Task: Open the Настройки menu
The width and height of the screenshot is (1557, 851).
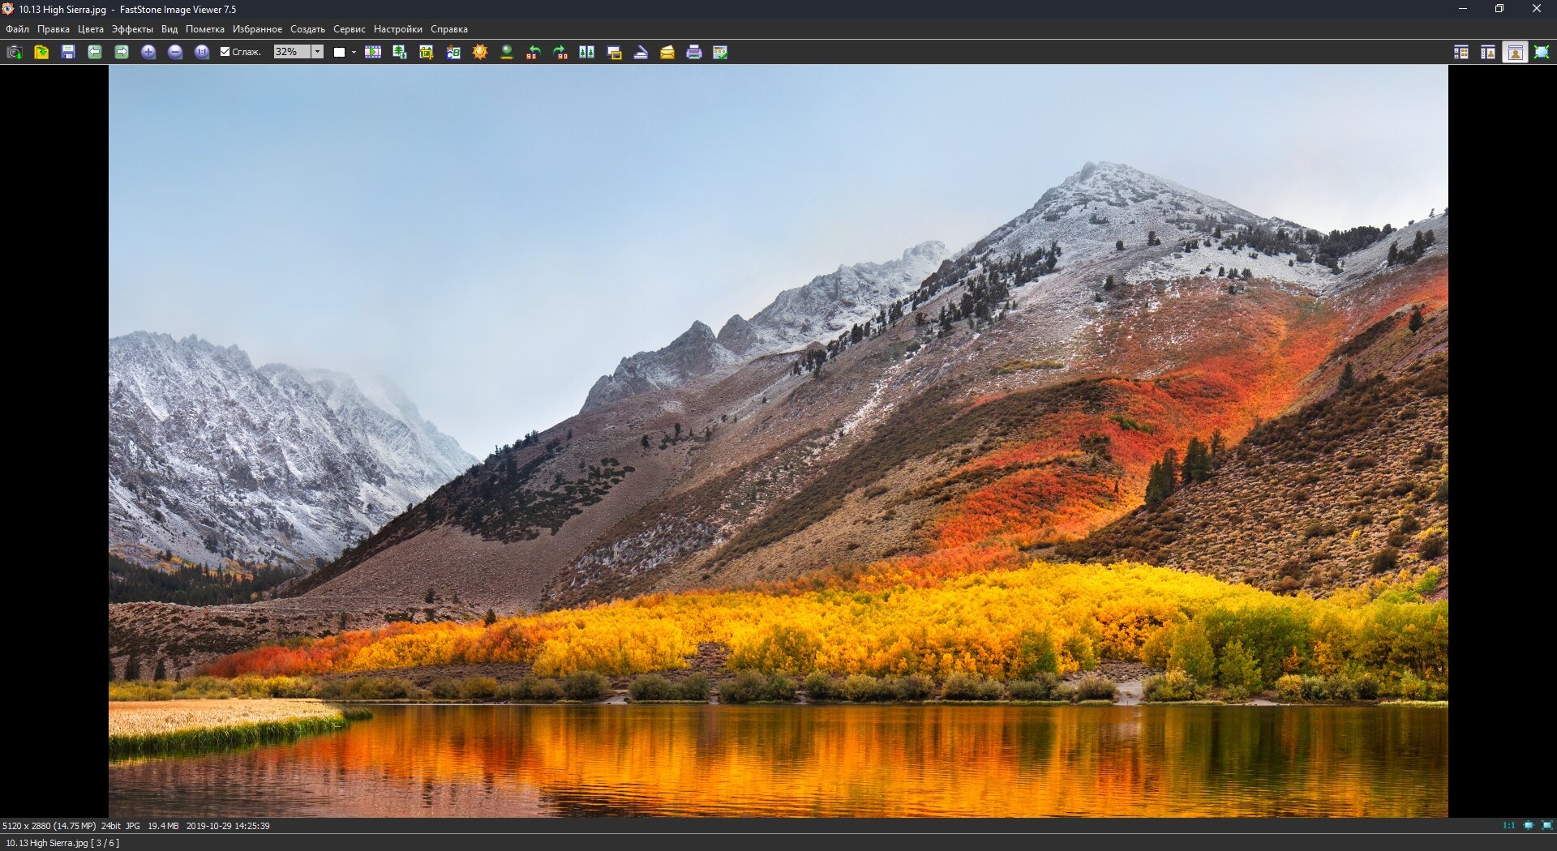Action: (398, 29)
